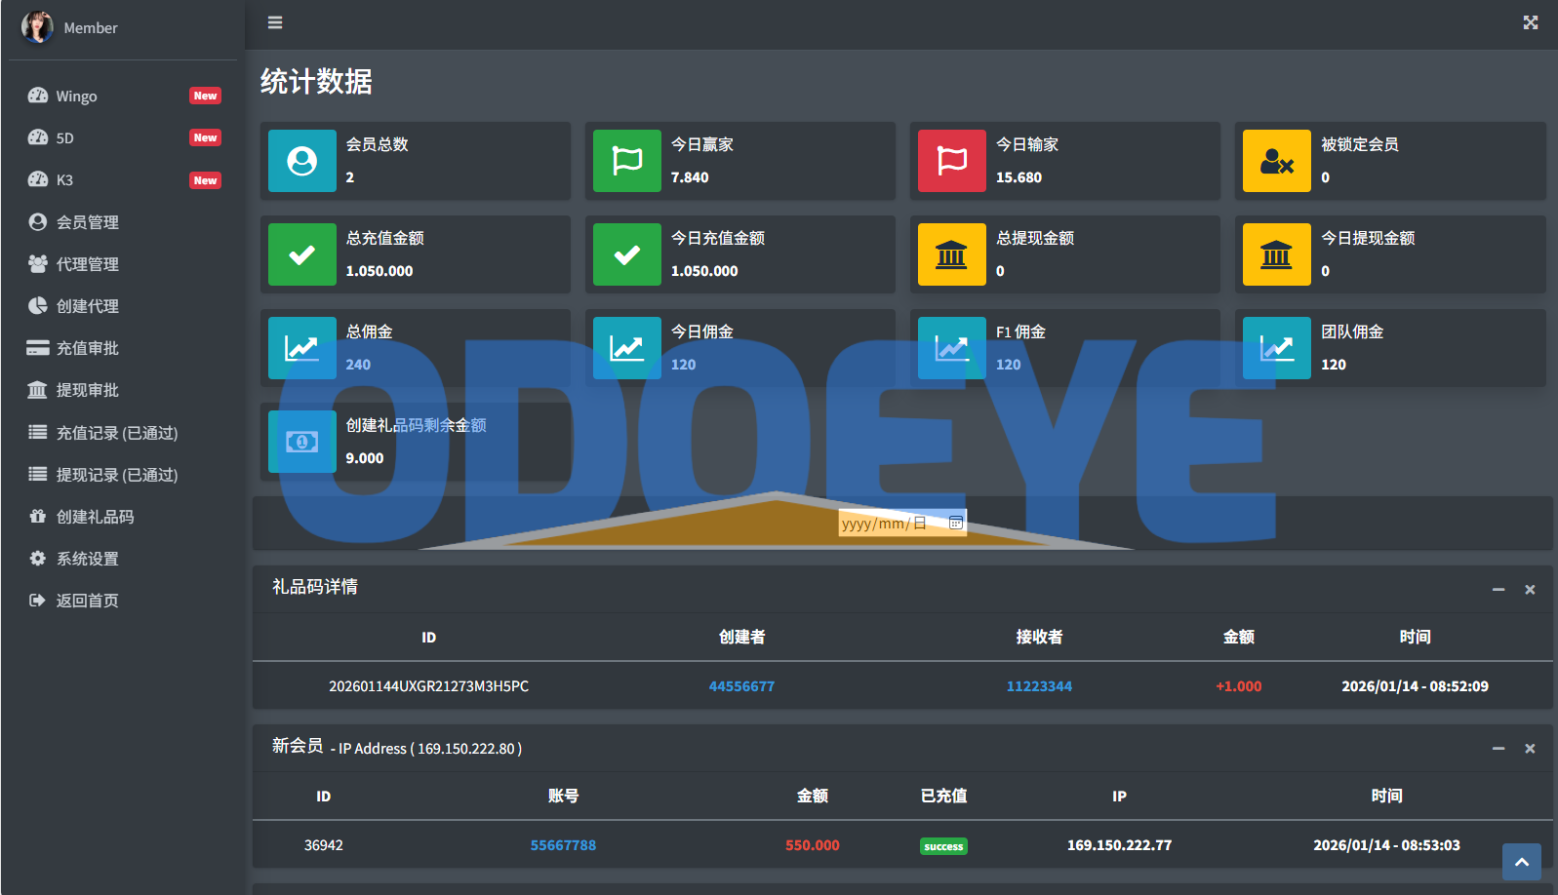Open the 5D game menu
The image size is (1558, 895).
(64, 137)
